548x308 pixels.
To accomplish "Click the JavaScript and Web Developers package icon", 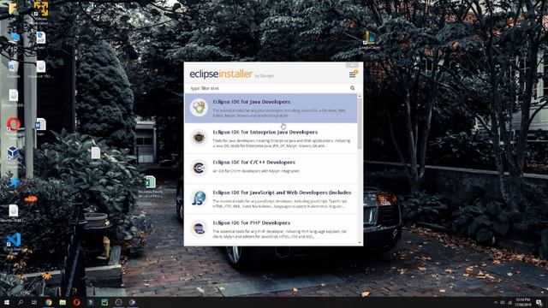I will (199, 198).
